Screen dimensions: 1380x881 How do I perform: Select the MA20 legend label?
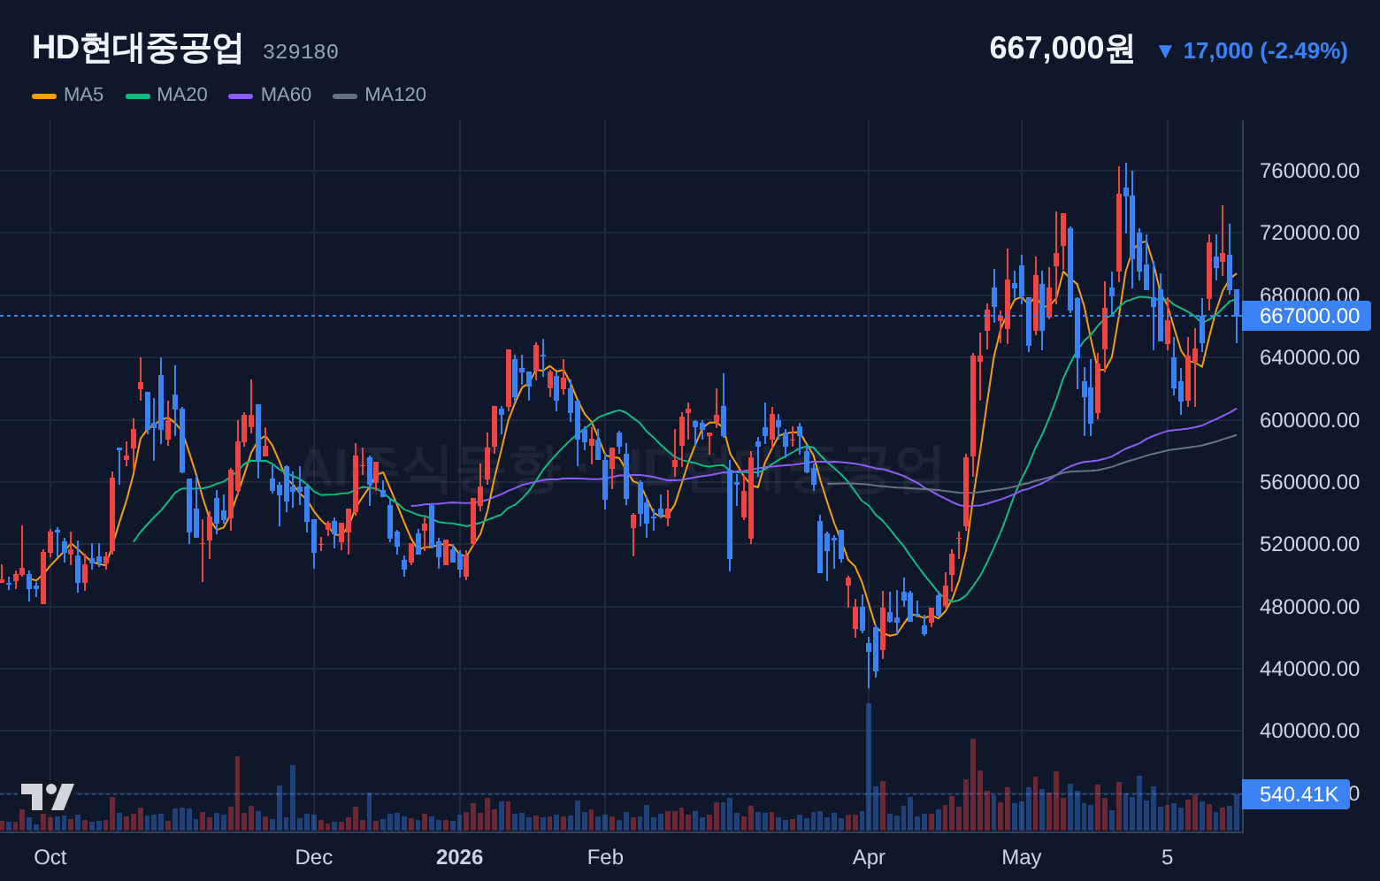(182, 95)
